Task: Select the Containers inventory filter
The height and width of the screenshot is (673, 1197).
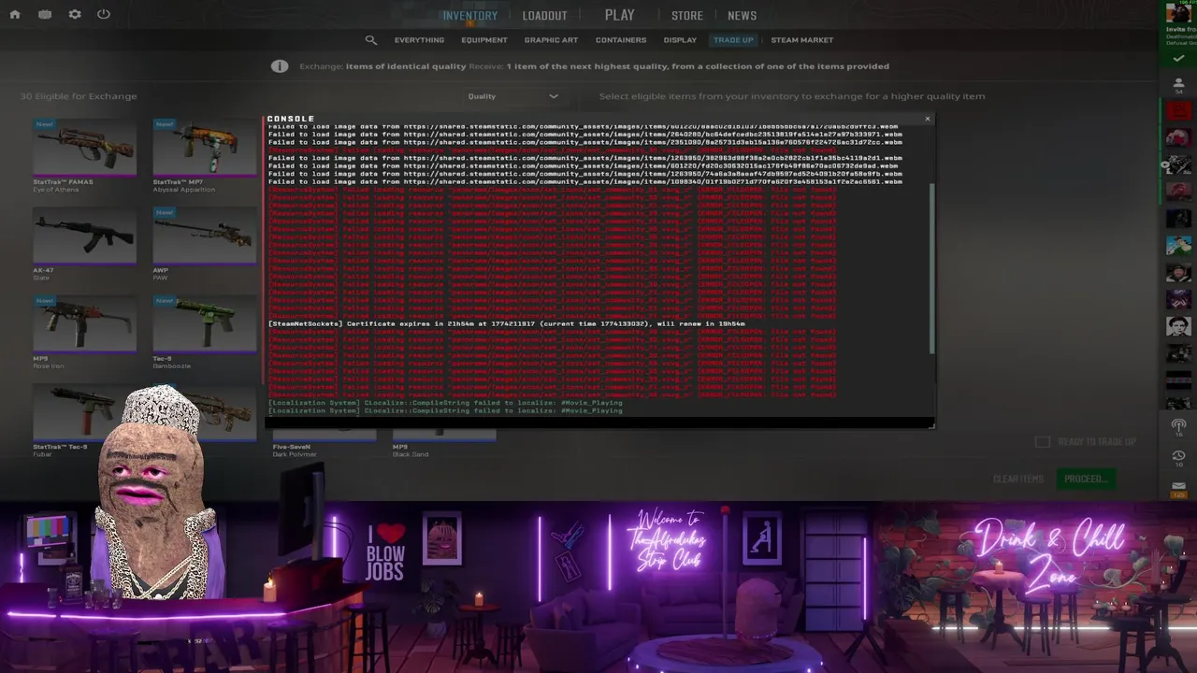Action: pyautogui.click(x=621, y=40)
